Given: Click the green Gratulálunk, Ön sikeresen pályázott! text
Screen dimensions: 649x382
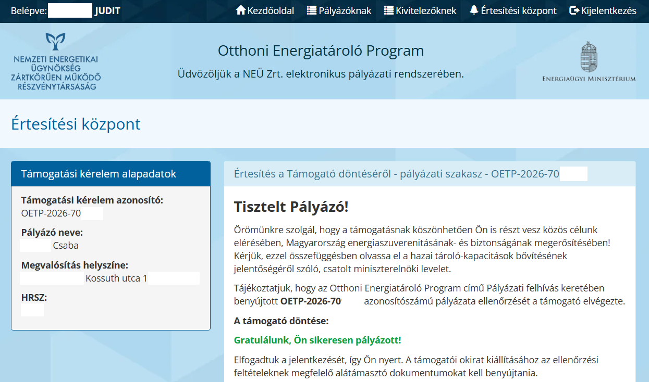Looking at the screenshot, I should coord(317,340).
